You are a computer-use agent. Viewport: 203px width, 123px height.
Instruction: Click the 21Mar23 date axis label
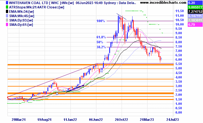click(x=147, y=120)
